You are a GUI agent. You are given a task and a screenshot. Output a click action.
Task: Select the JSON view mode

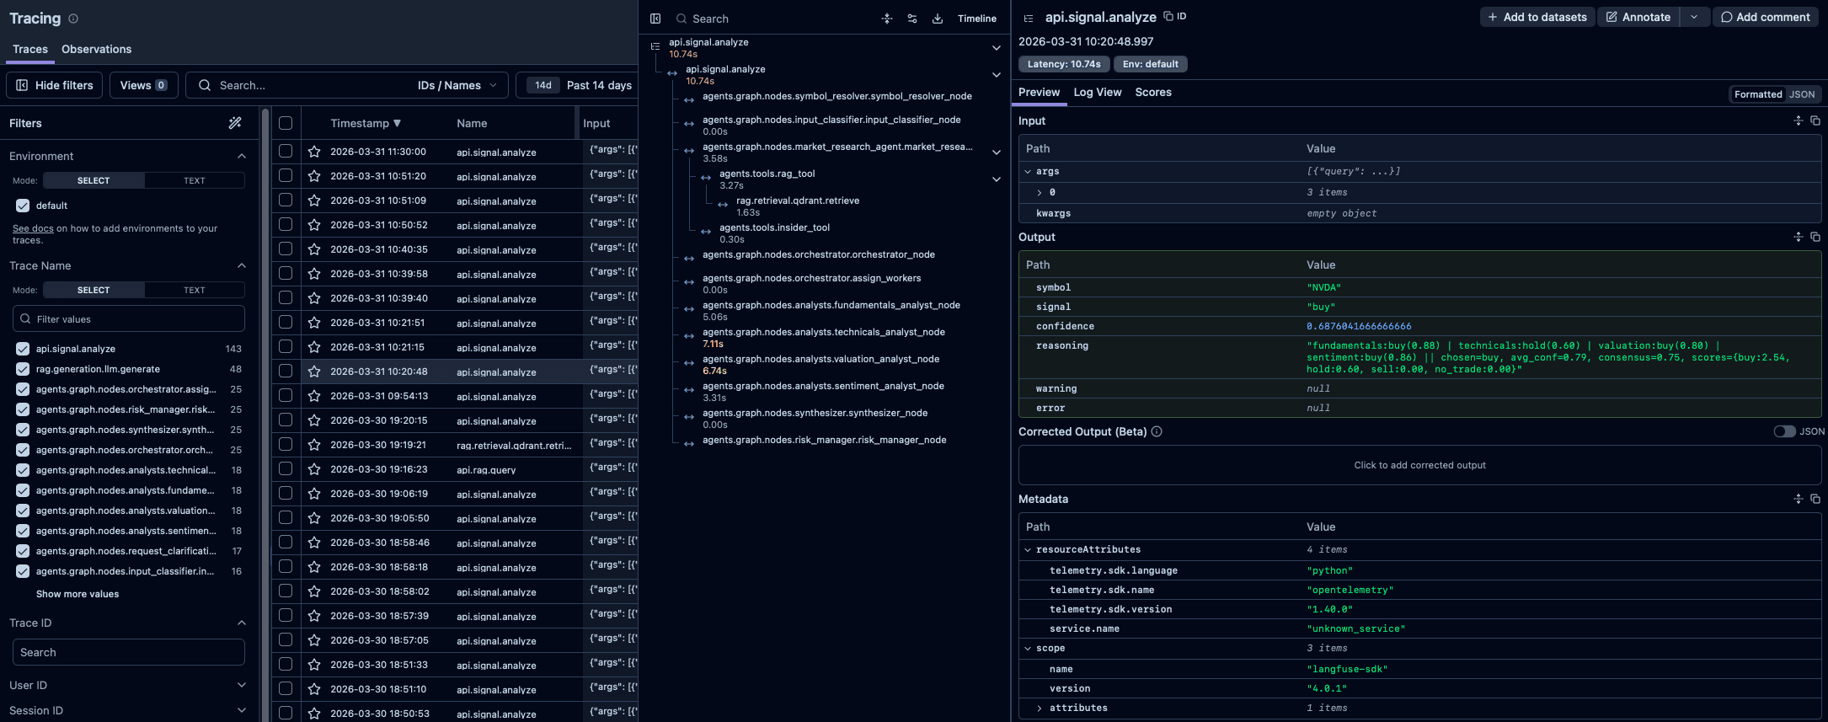coord(1802,94)
